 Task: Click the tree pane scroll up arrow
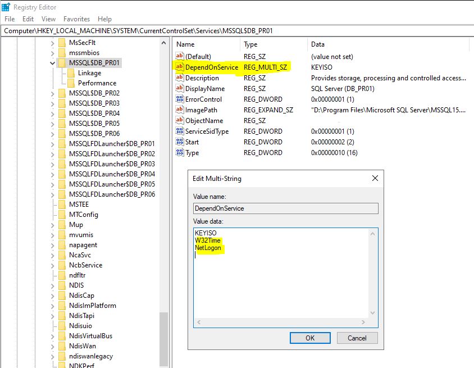(x=163, y=43)
